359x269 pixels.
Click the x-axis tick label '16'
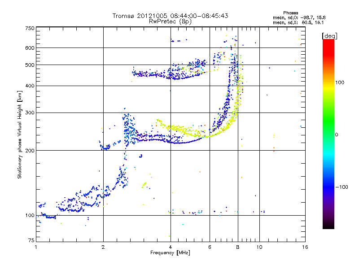(305, 247)
